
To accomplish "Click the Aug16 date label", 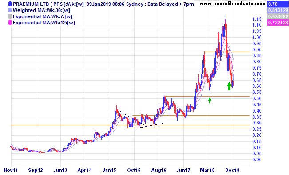I will [x=158, y=170].
